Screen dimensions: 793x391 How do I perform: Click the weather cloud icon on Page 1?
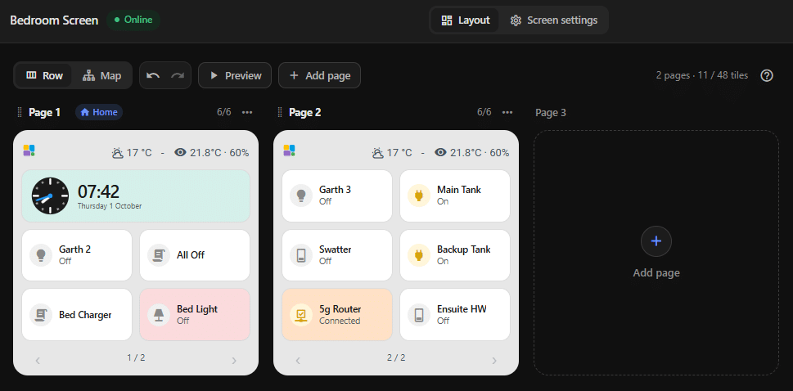click(118, 152)
